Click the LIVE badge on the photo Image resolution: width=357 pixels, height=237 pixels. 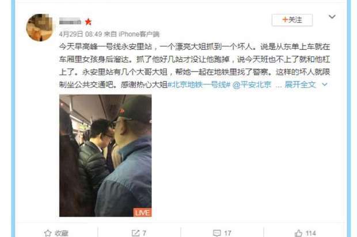pos(142,212)
